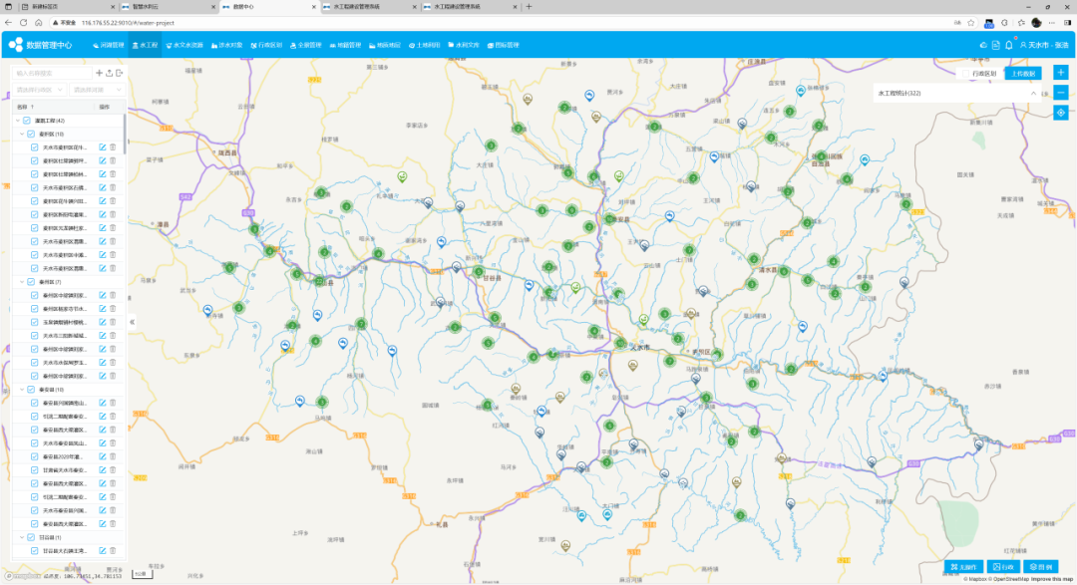The height and width of the screenshot is (585, 1077).
Task: Collapse the 麦积区 (10) tree node
Action: (22, 134)
